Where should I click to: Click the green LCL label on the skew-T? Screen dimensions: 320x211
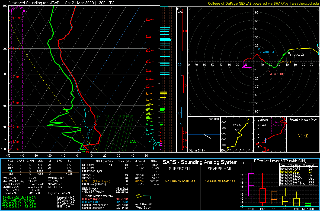coord(133,141)
